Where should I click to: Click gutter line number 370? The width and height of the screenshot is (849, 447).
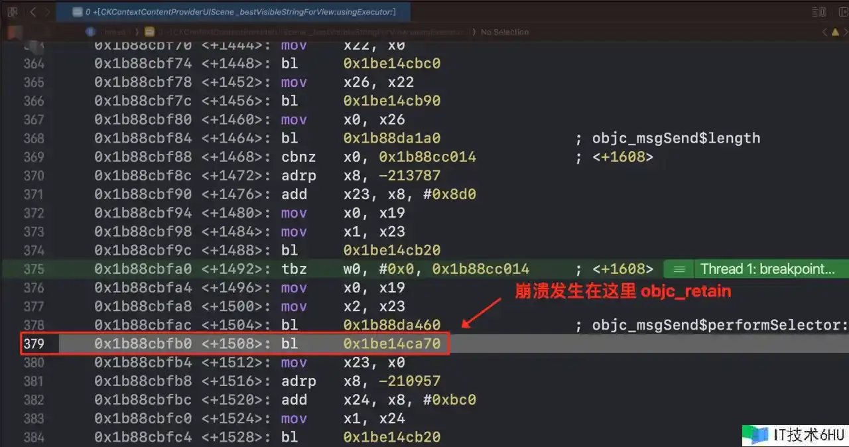33,176
